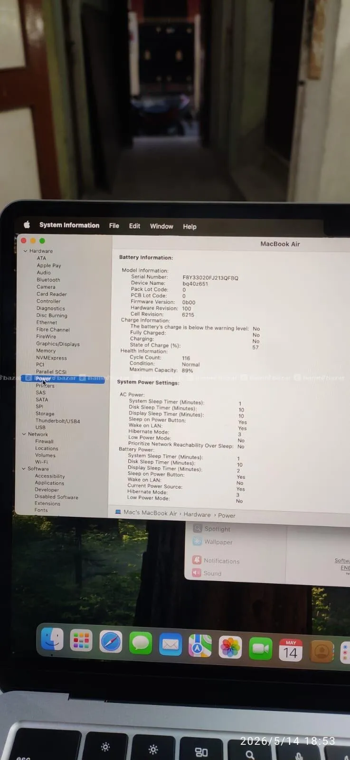
Task: Select Storage in the sidebar
Action: tap(45, 414)
